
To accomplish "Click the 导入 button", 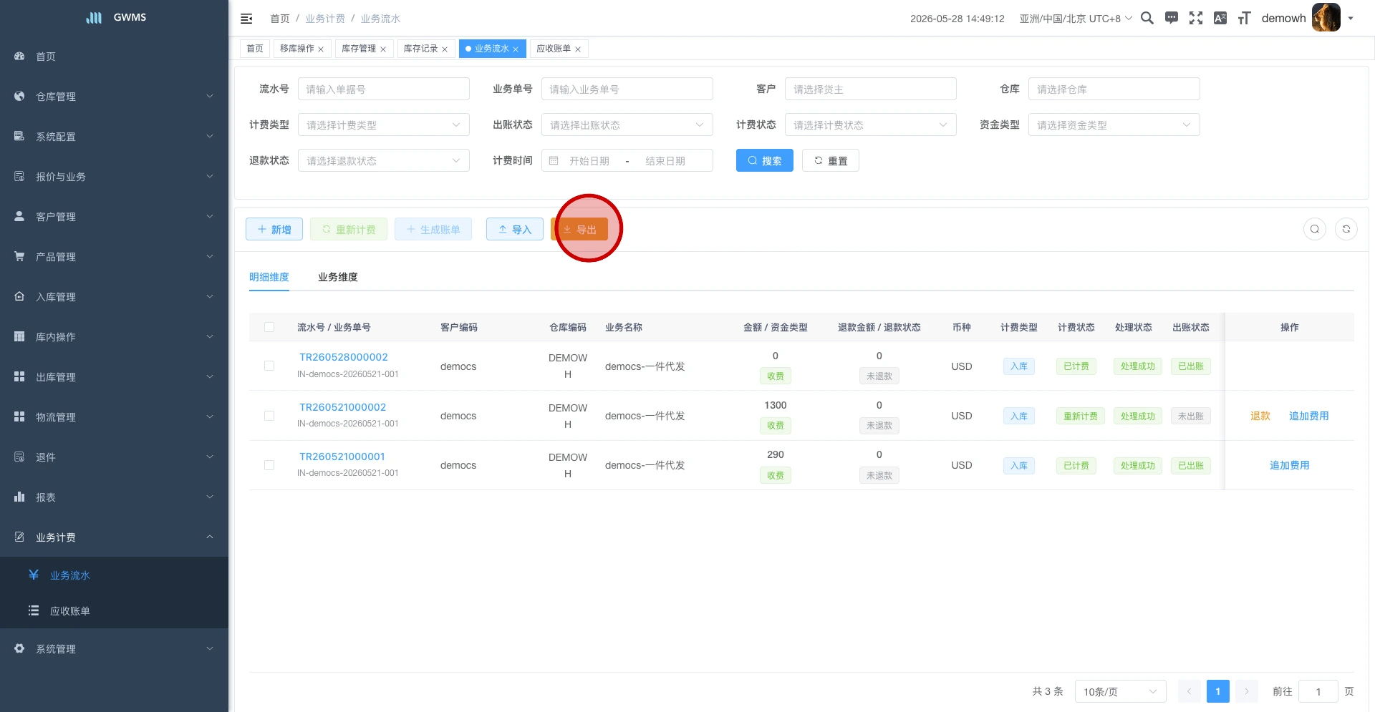I will [515, 229].
